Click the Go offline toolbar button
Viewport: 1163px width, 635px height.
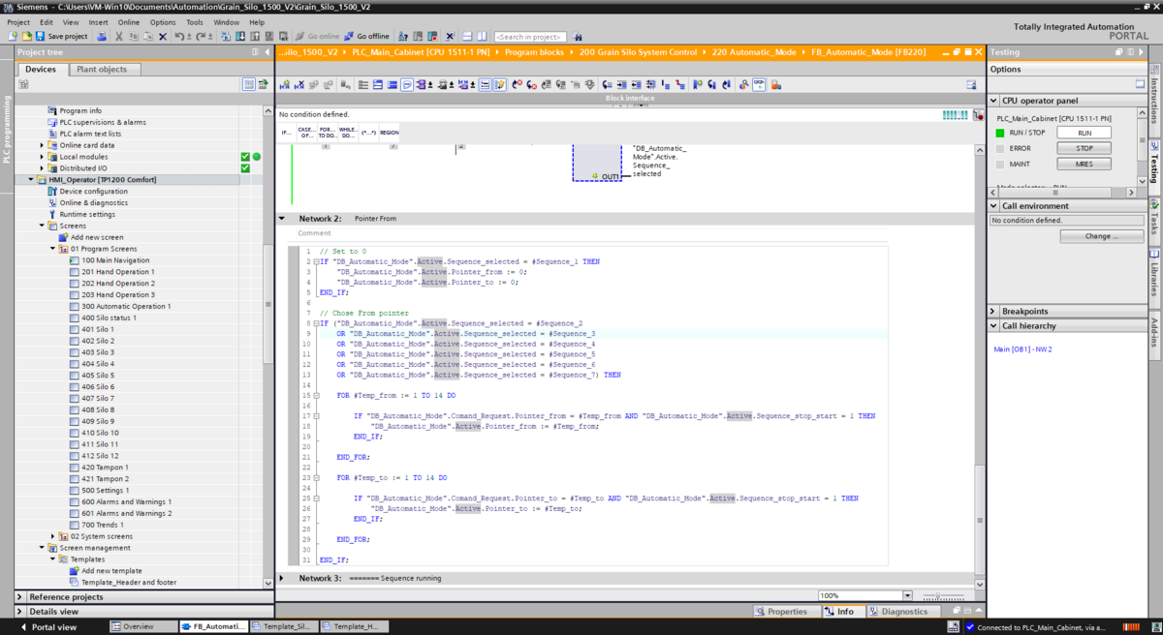pyautogui.click(x=367, y=36)
